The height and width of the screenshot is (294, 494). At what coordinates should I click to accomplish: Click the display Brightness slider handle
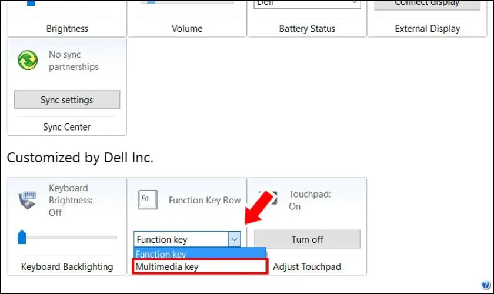(31, 2)
